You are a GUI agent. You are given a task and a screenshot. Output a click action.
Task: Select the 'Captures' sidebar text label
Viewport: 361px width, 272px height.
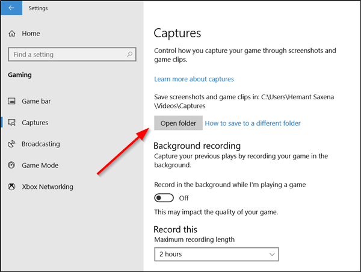coord(35,123)
